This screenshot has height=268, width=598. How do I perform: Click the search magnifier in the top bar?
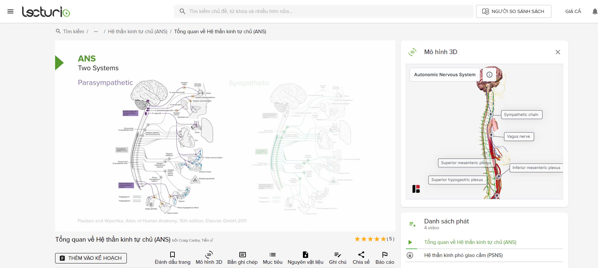(182, 11)
